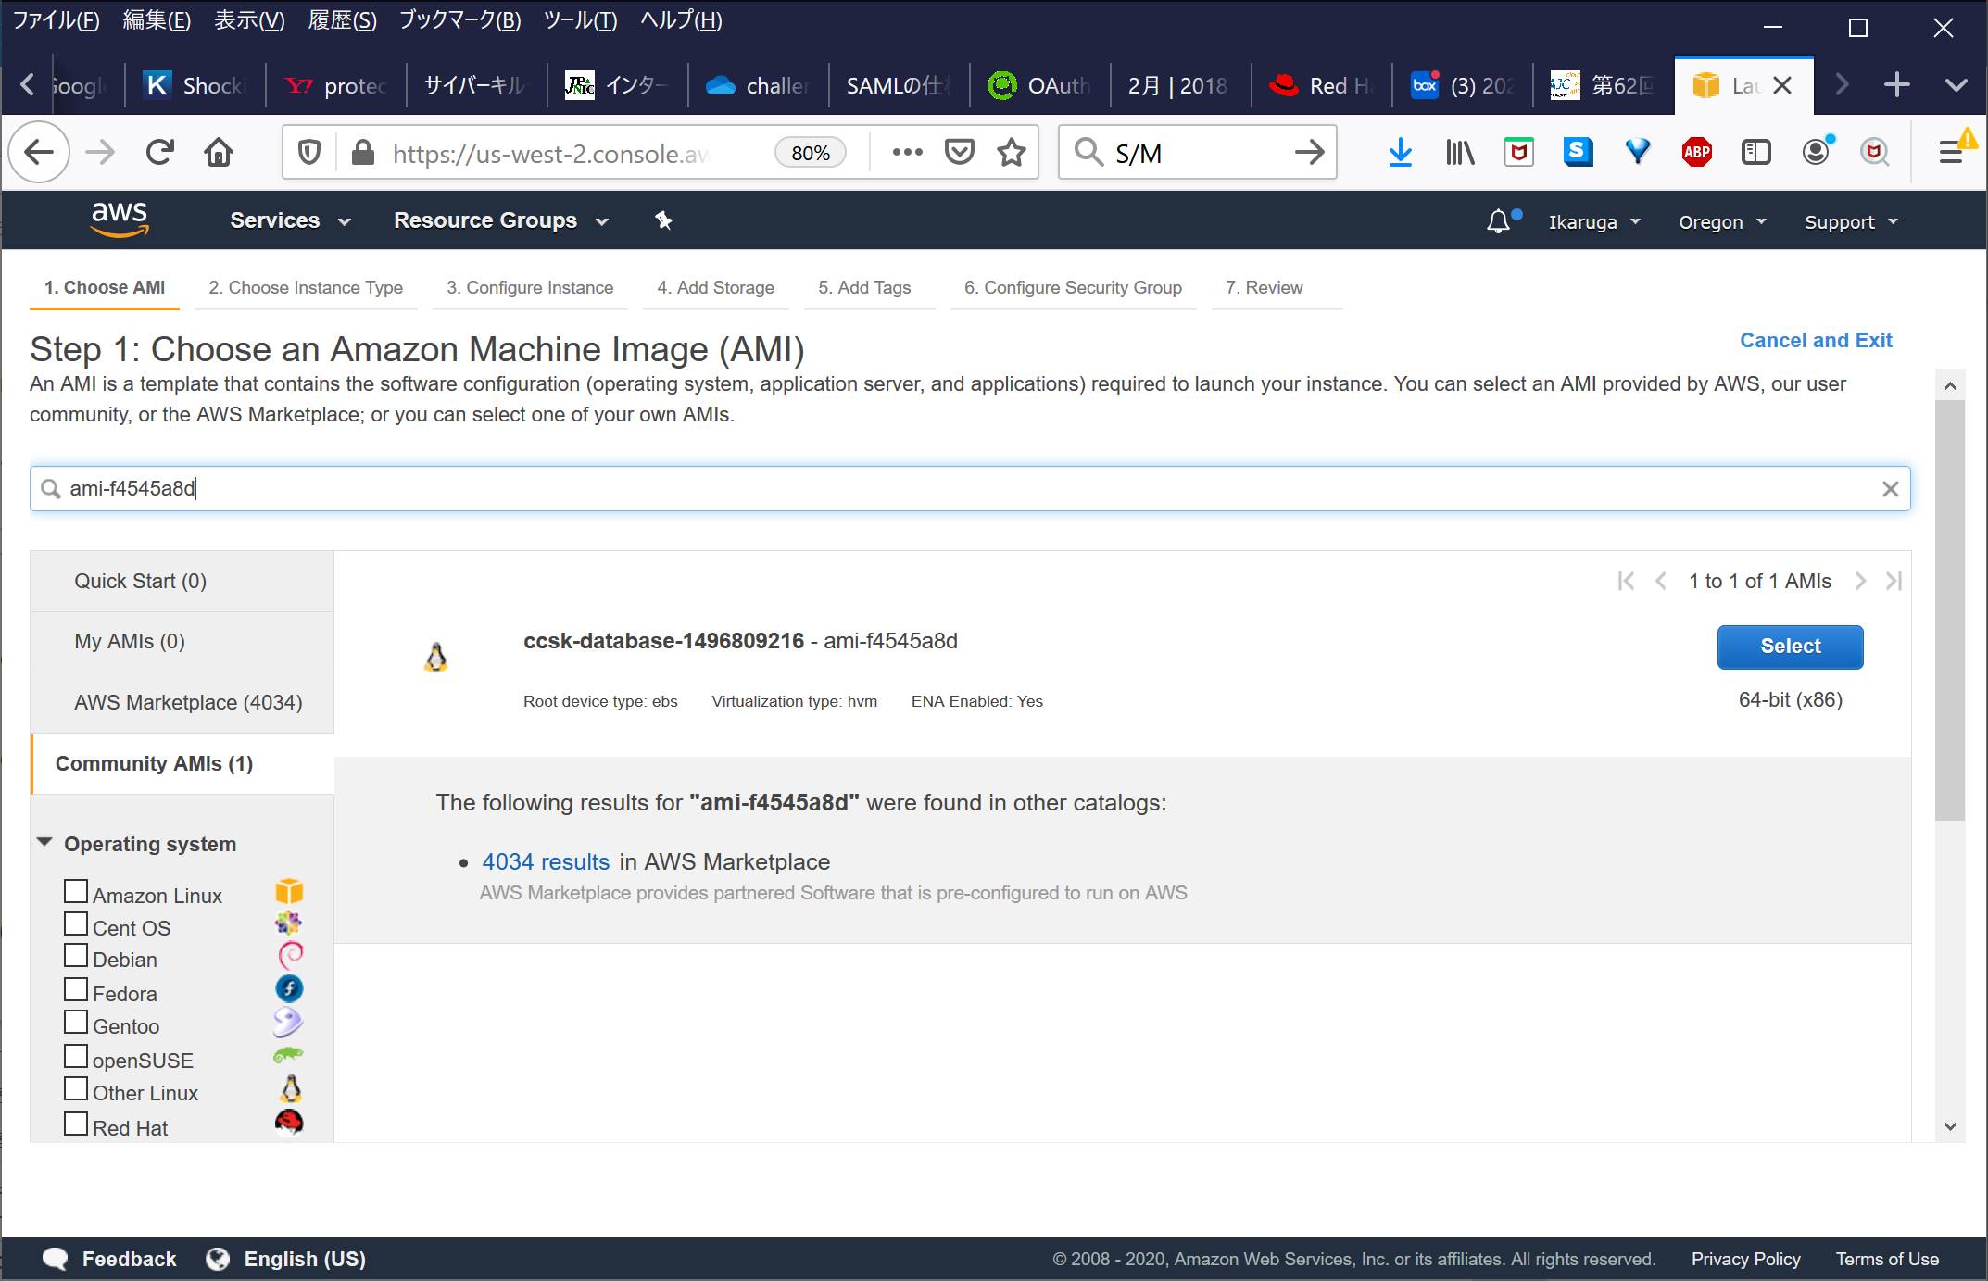1988x1281 pixels.
Task: Open the AWS Marketplace (4034) catalog
Action: (x=182, y=702)
